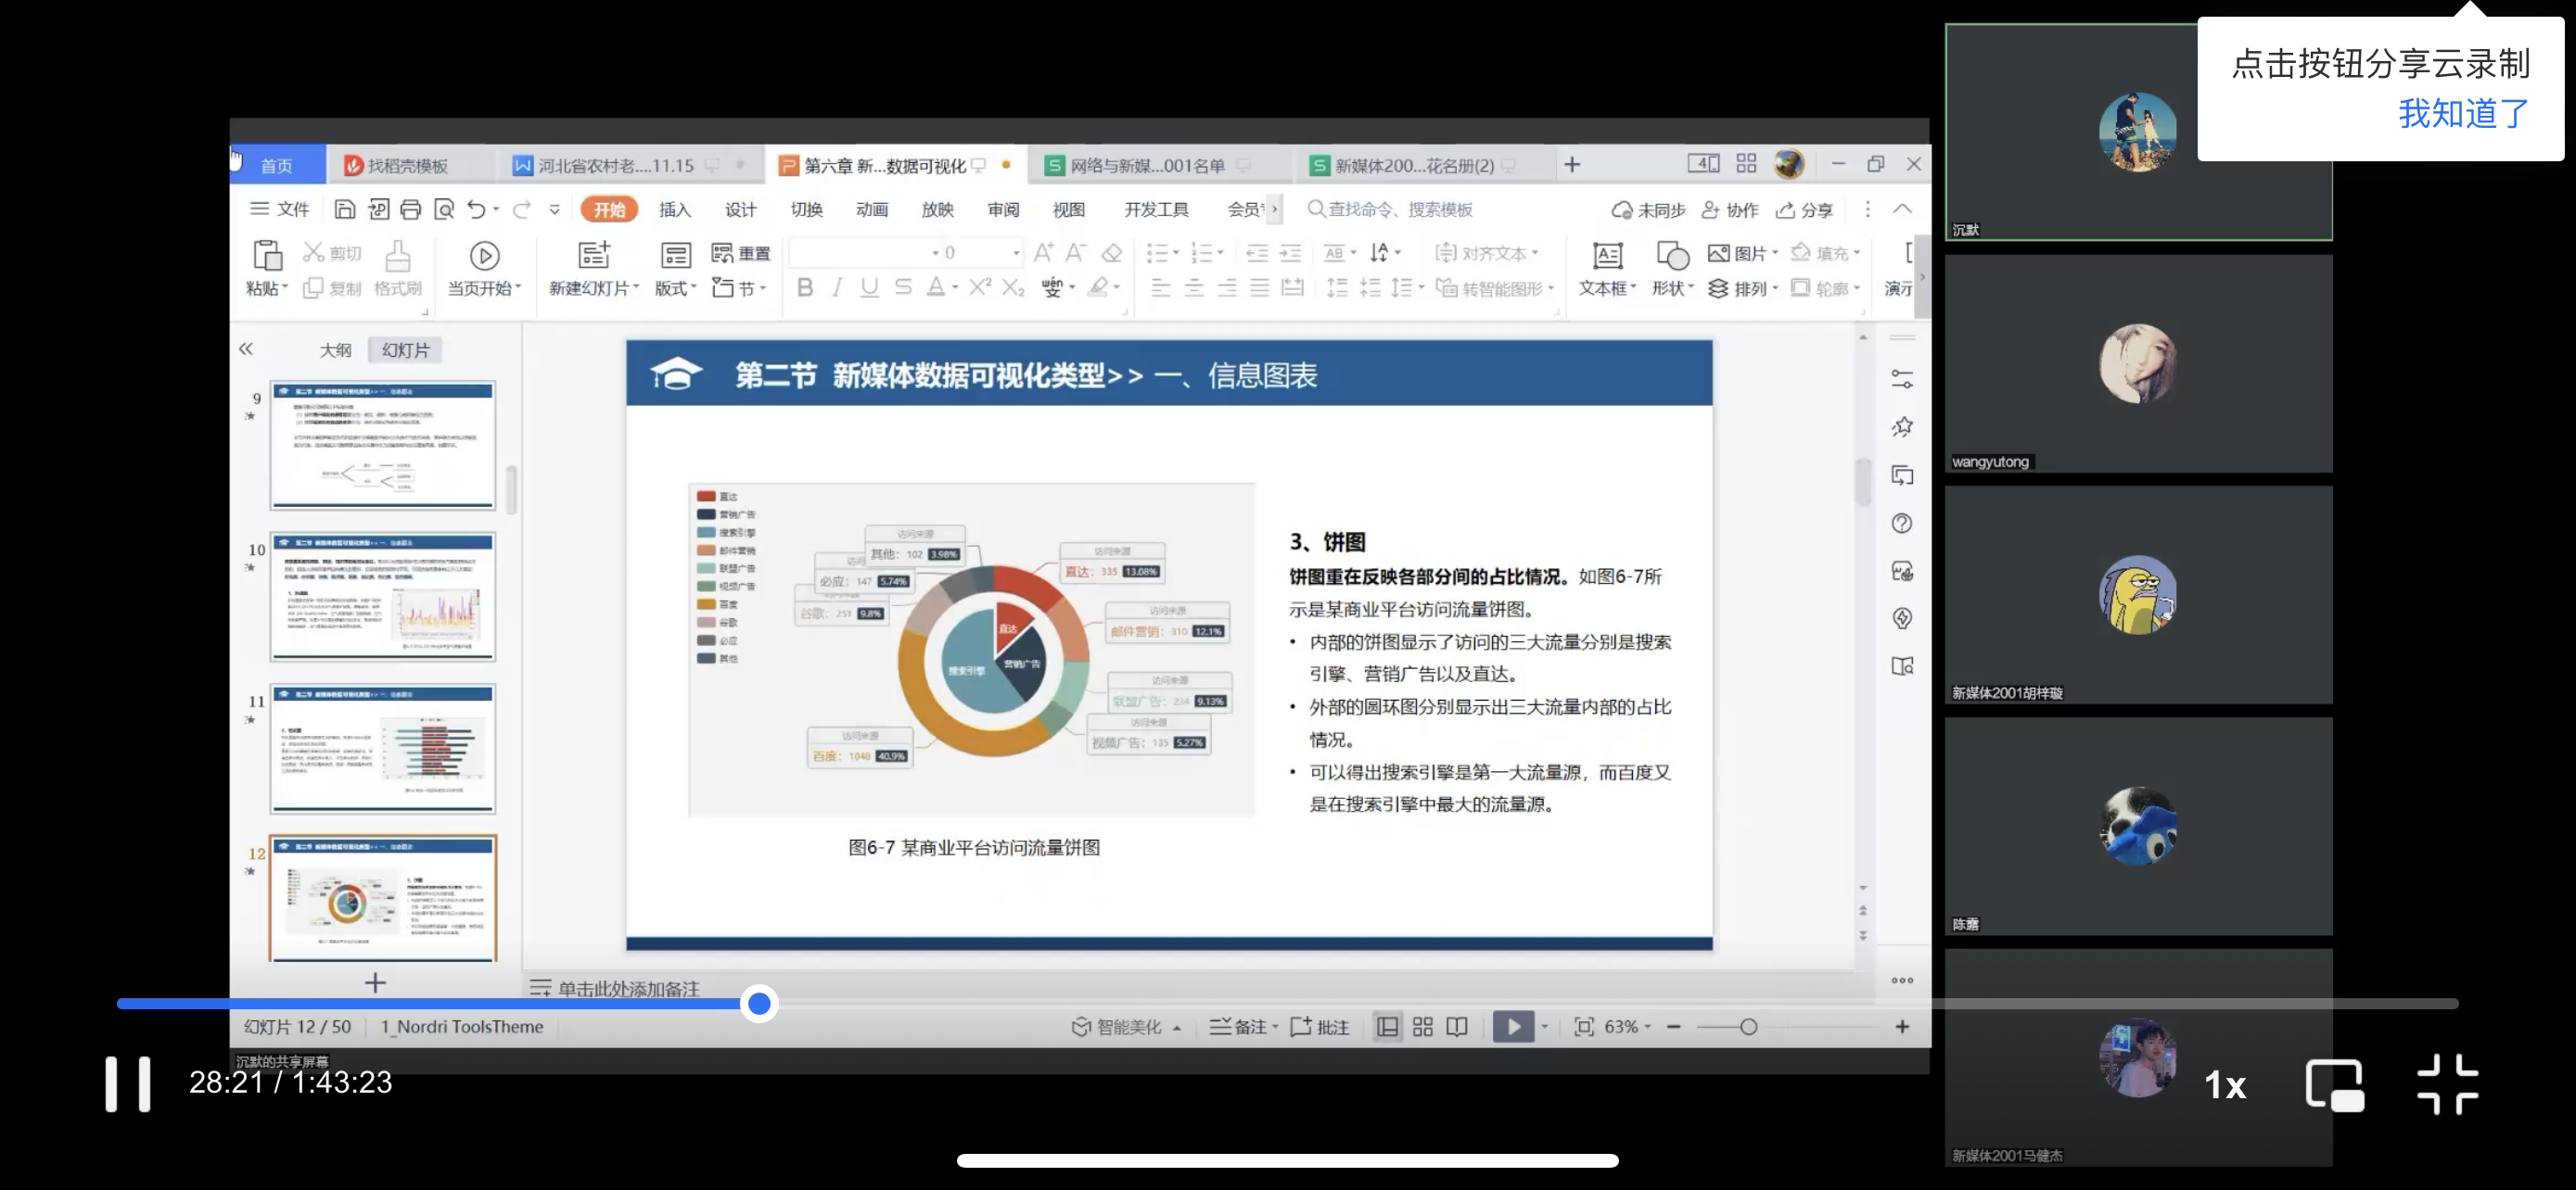This screenshot has height=1190, width=2576.
Task: Exit fullscreen using the shrink icon
Action: click(x=2447, y=1083)
